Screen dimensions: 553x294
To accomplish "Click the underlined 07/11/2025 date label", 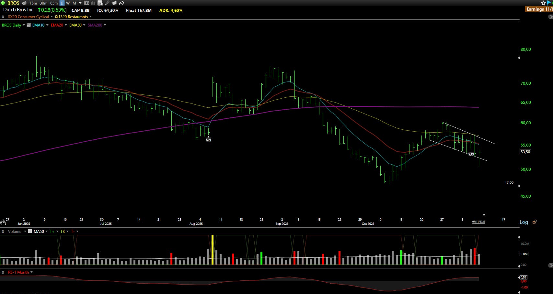I will coord(478,222).
